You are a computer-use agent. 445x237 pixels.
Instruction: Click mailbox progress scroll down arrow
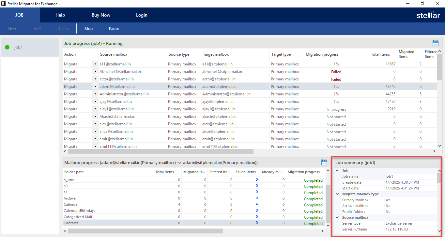tap(328, 225)
